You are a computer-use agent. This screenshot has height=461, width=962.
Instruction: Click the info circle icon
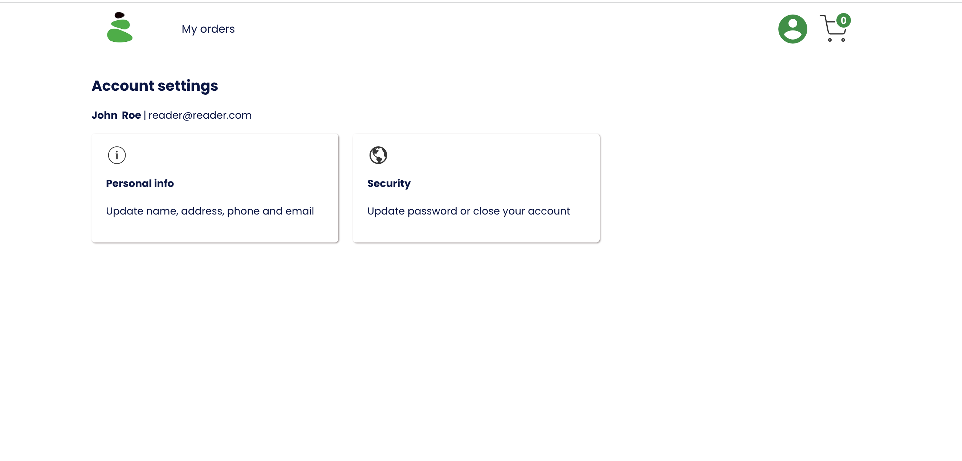coord(117,155)
